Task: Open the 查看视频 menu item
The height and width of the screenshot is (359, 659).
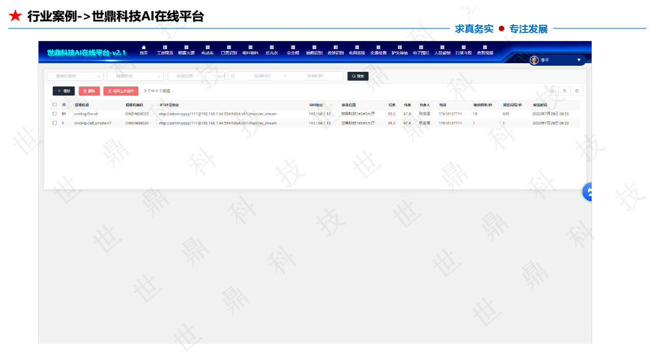Action: coord(485,51)
